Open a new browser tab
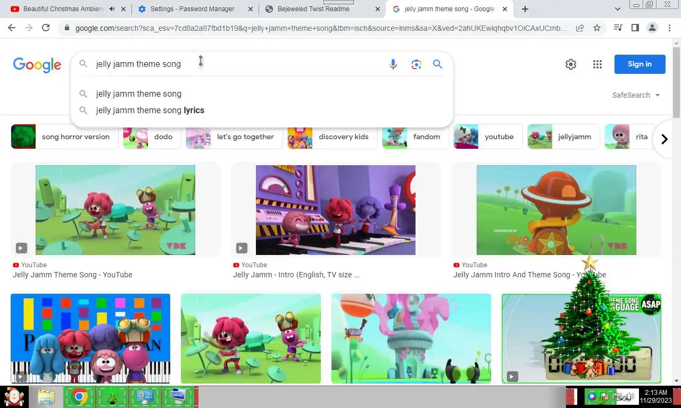This screenshot has height=408, width=681. coord(525,9)
